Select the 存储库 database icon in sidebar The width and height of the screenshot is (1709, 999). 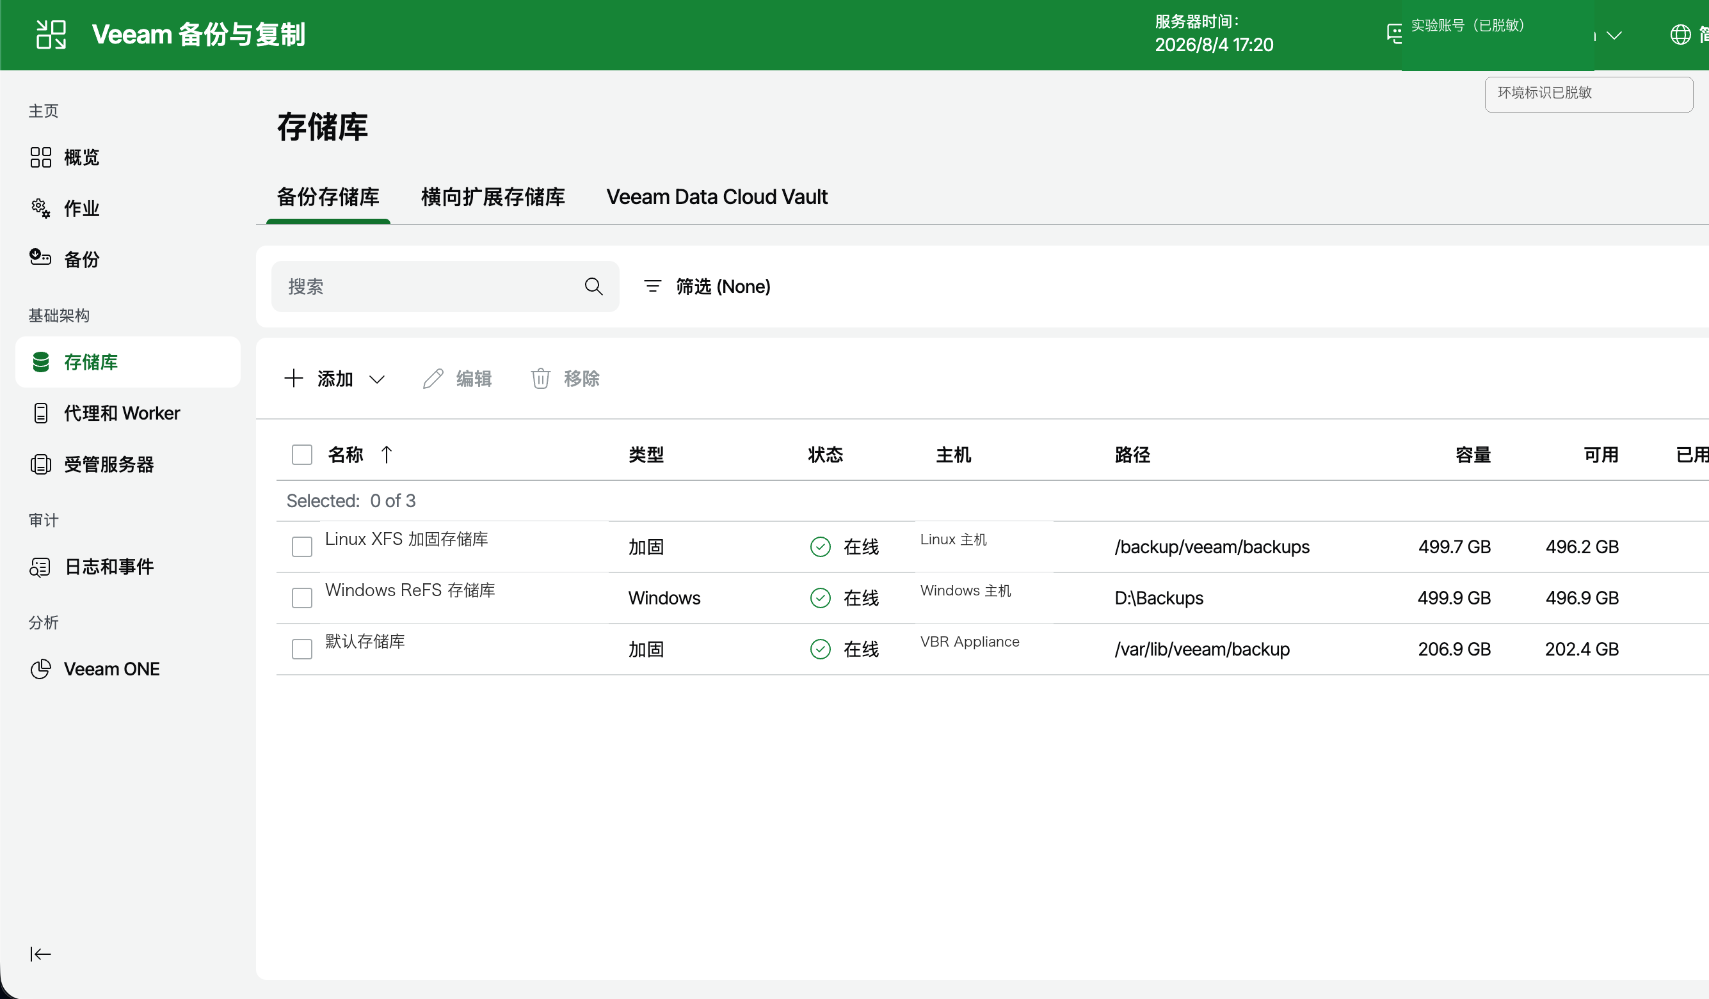(x=41, y=362)
